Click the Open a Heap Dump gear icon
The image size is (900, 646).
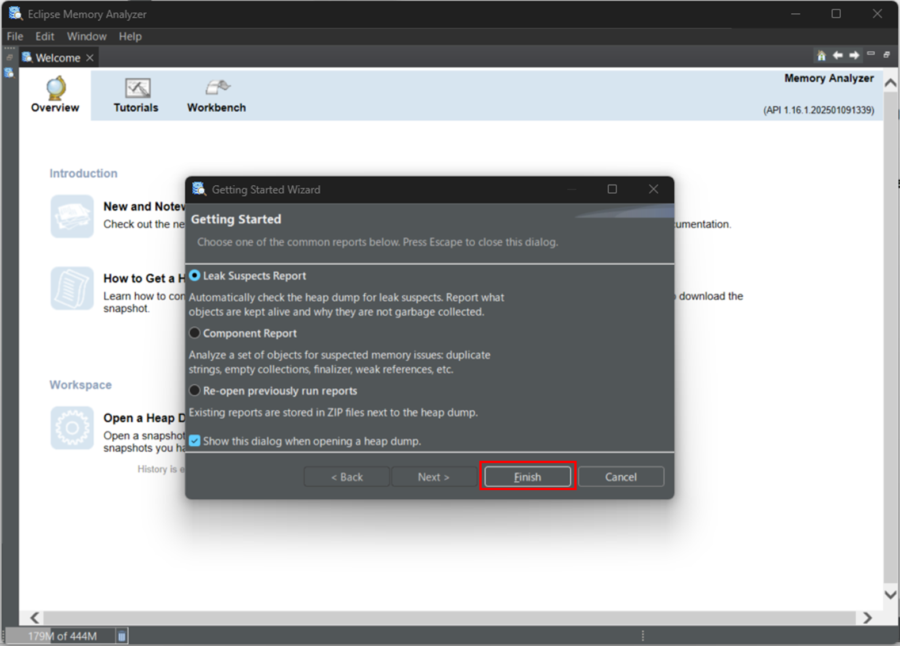click(x=72, y=428)
